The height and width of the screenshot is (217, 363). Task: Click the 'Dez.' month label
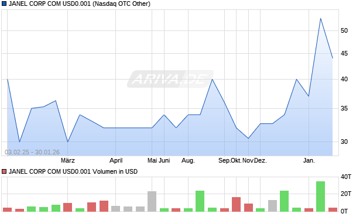[261, 160]
